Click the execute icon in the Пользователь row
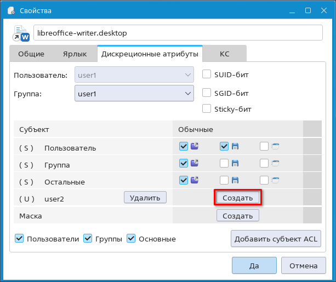This screenshot has width=336, height=282. click(x=275, y=147)
